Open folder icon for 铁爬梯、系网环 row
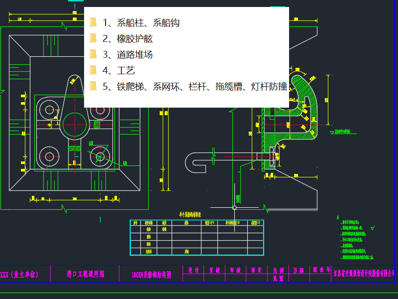 (93, 86)
